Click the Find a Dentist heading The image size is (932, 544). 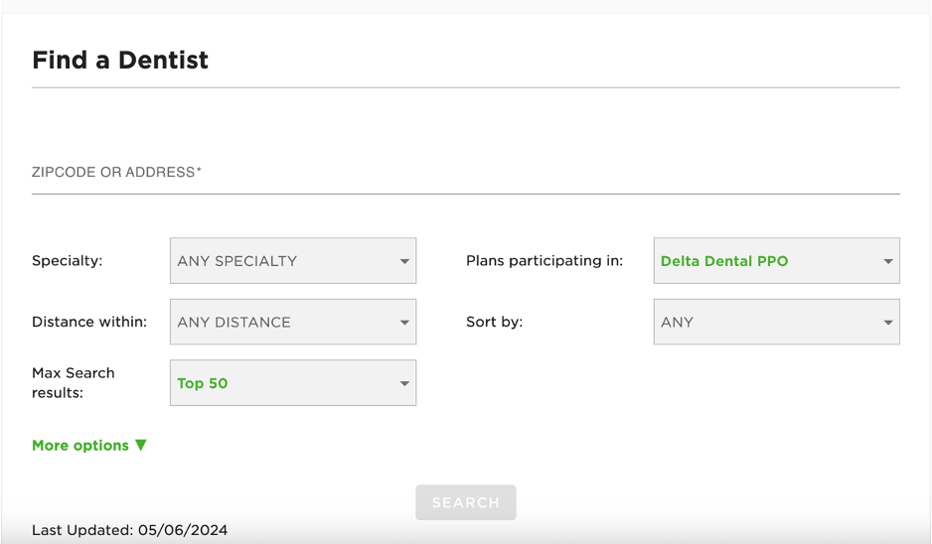pos(120,60)
